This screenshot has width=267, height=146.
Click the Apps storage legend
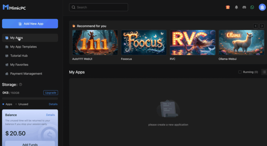[x=7, y=104]
